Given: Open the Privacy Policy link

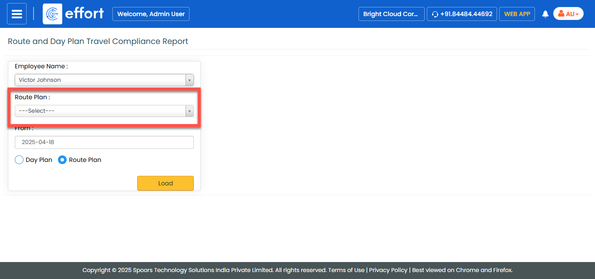Looking at the screenshot, I should click(x=388, y=270).
